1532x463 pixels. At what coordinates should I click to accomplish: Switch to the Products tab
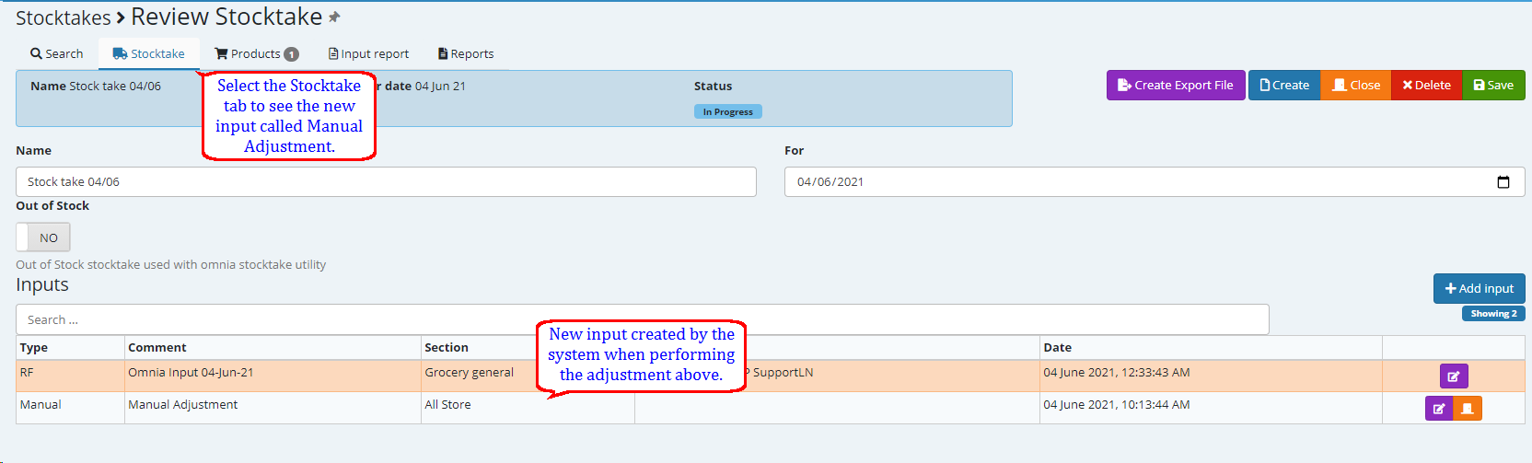pos(256,54)
